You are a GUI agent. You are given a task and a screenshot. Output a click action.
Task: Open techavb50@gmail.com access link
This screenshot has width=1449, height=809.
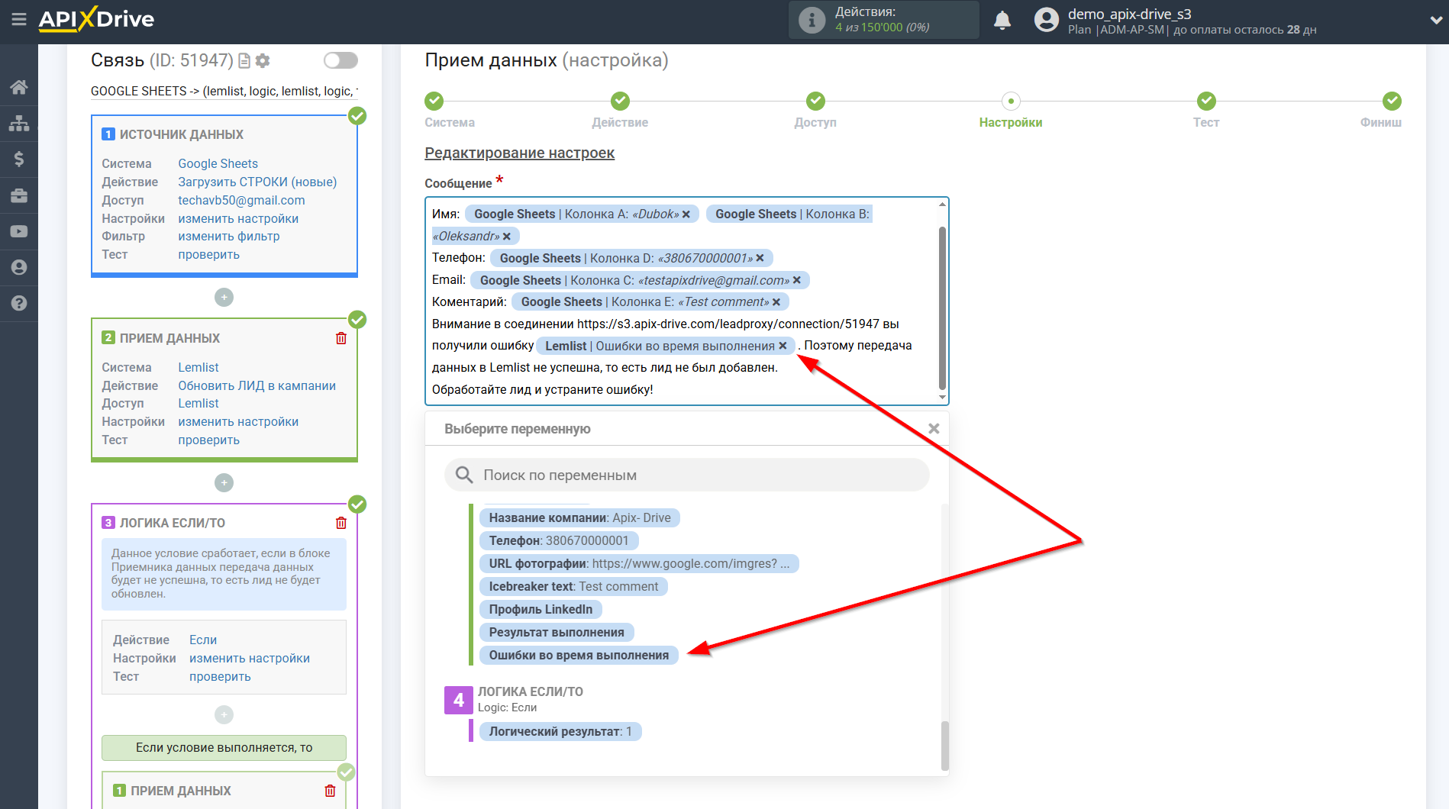click(x=241, y=200)
